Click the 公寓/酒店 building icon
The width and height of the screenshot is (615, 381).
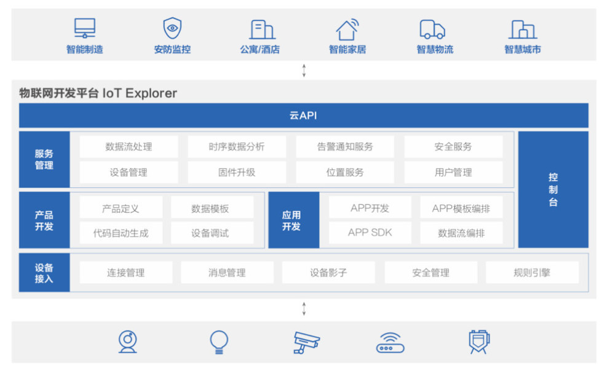pos(262,30)
